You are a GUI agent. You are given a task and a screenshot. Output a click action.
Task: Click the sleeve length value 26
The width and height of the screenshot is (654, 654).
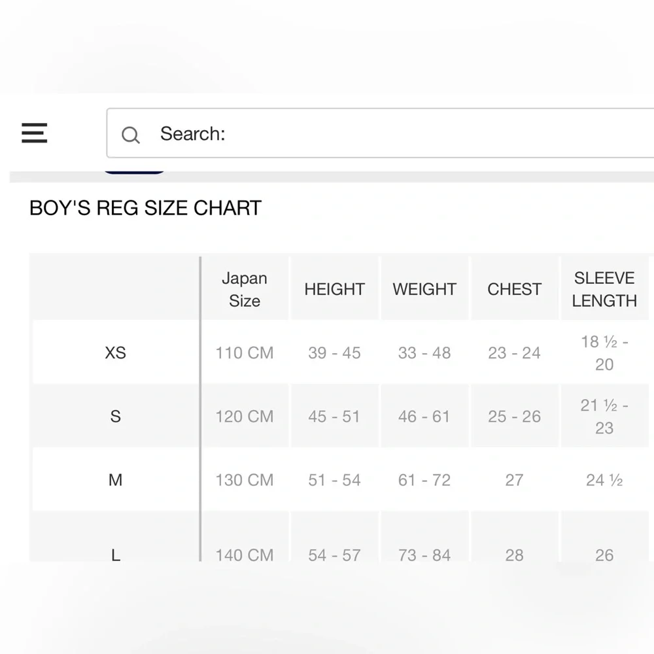point(604,555)
